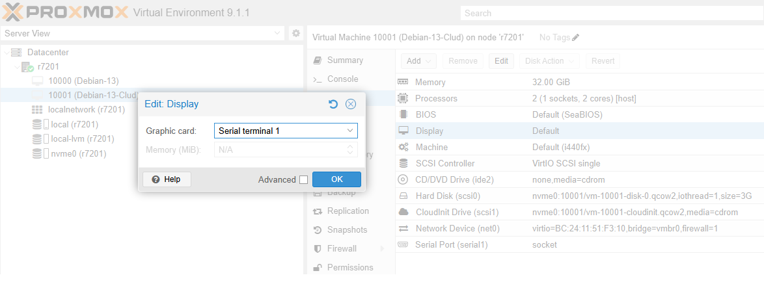Open the Summary tab

pyautogui.click(x=345, y=60)
